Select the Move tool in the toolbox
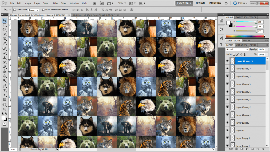 5,21
